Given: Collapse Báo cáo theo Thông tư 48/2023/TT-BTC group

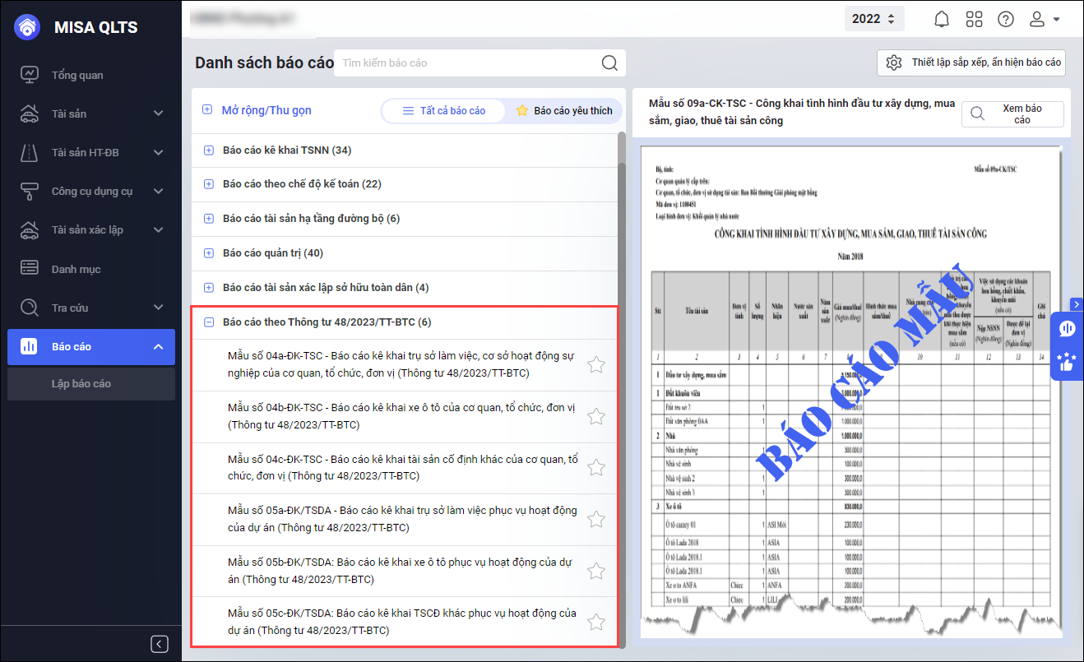Looking at the screenshot, I should pyautogui.click(x=208, y=322).
